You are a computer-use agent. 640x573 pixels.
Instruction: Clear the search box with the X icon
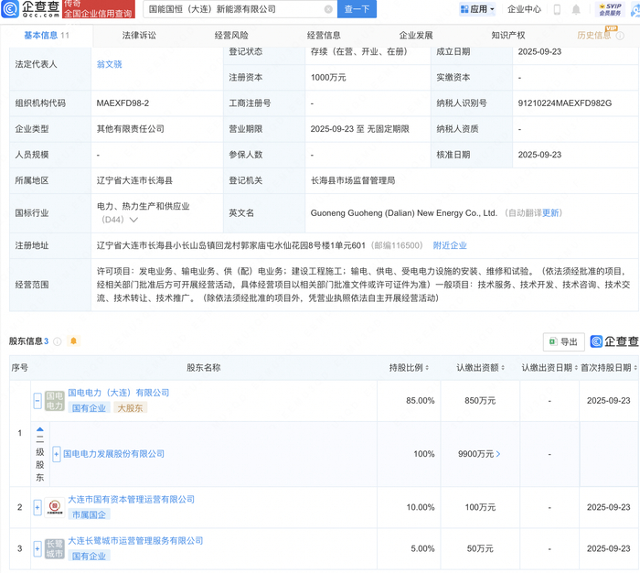click(x=328, y=9)
